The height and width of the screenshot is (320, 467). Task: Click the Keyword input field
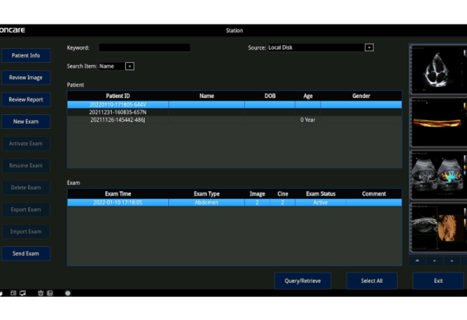(x=144, y=47)
